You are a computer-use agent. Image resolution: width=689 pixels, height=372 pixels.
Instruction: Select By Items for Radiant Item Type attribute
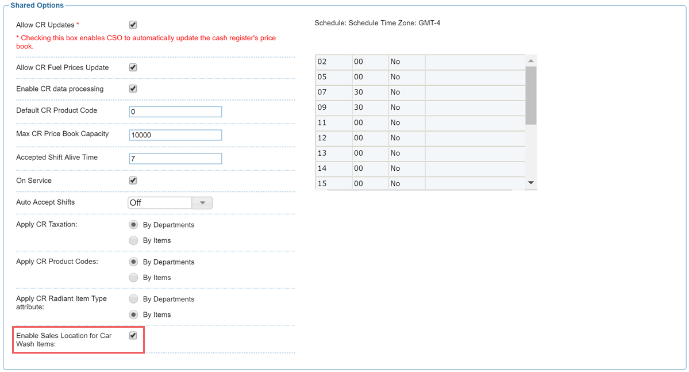point(133,315)
